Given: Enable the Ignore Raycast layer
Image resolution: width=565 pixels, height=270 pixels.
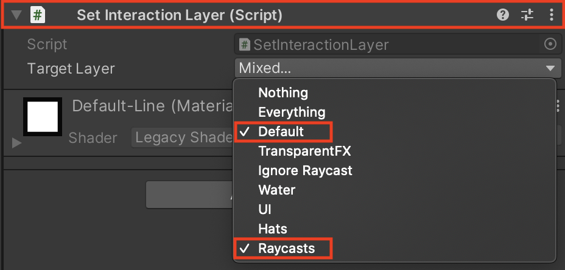Looking at the screenshot, I should pos(305,170).
